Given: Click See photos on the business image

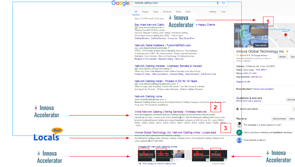Looking at the screenshot, I should (261, 45).
